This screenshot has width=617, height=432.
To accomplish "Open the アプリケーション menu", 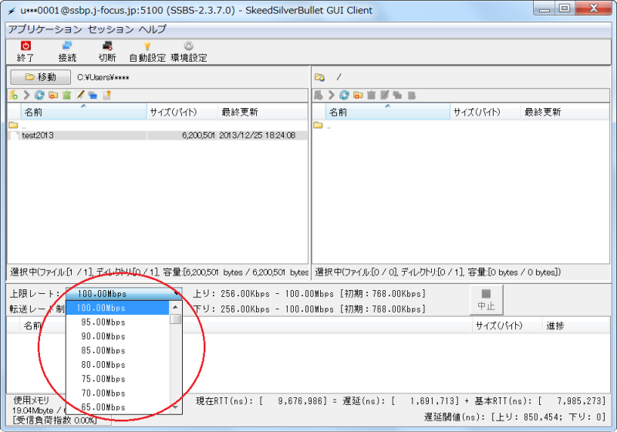I will pos(45,29).
